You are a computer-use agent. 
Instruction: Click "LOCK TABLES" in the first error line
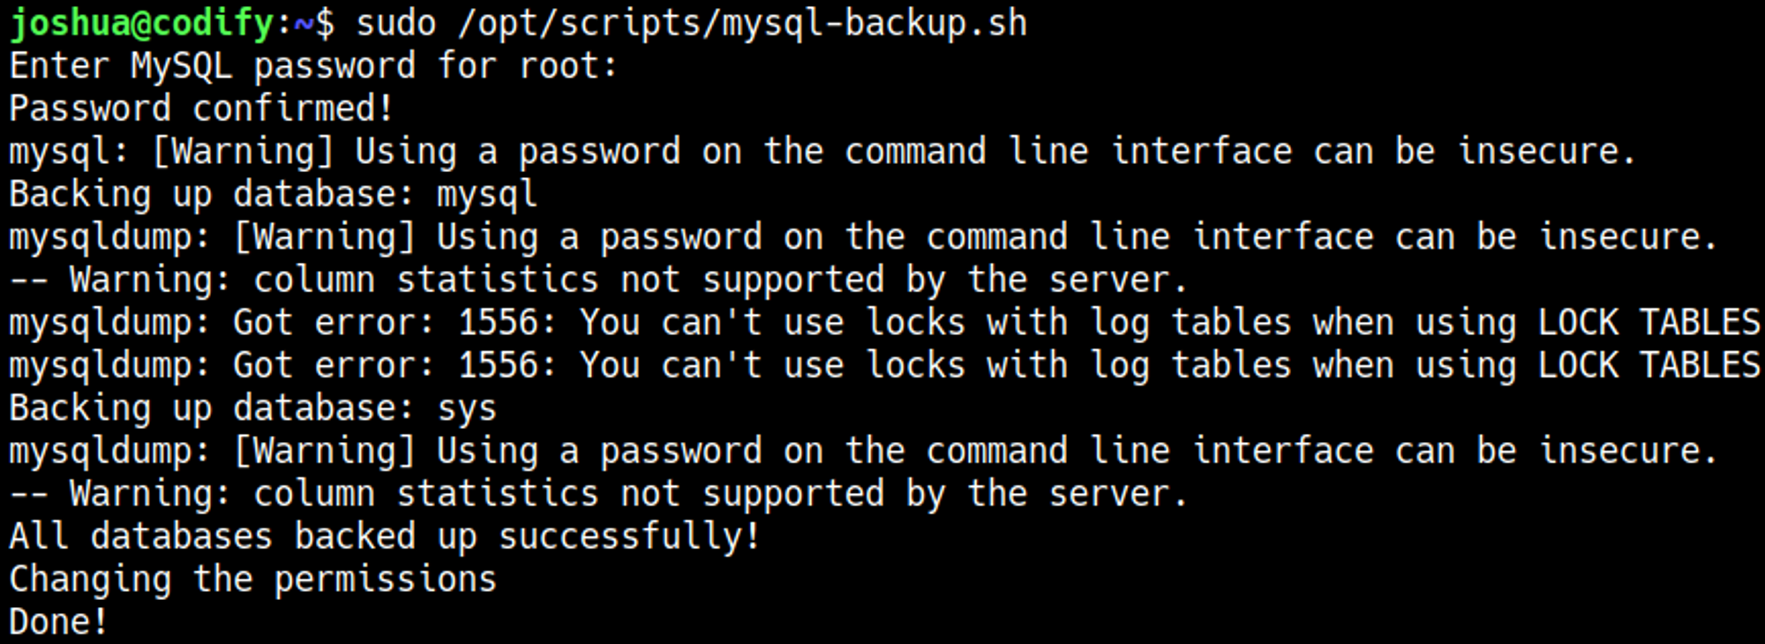[x=1649, y=324]
